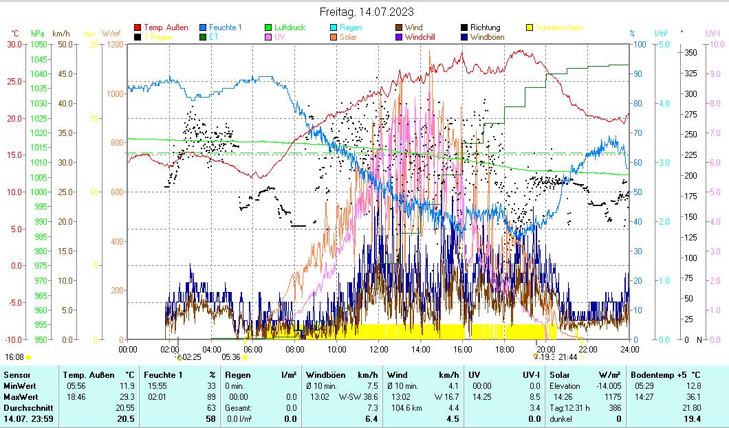Click the Temp. Außen legend label
729x428 pixels.
click(x=166, y=27)
